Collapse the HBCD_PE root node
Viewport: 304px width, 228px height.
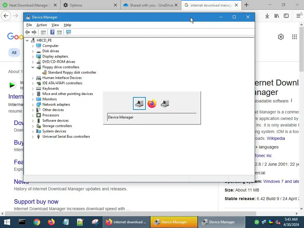(27, 40)
